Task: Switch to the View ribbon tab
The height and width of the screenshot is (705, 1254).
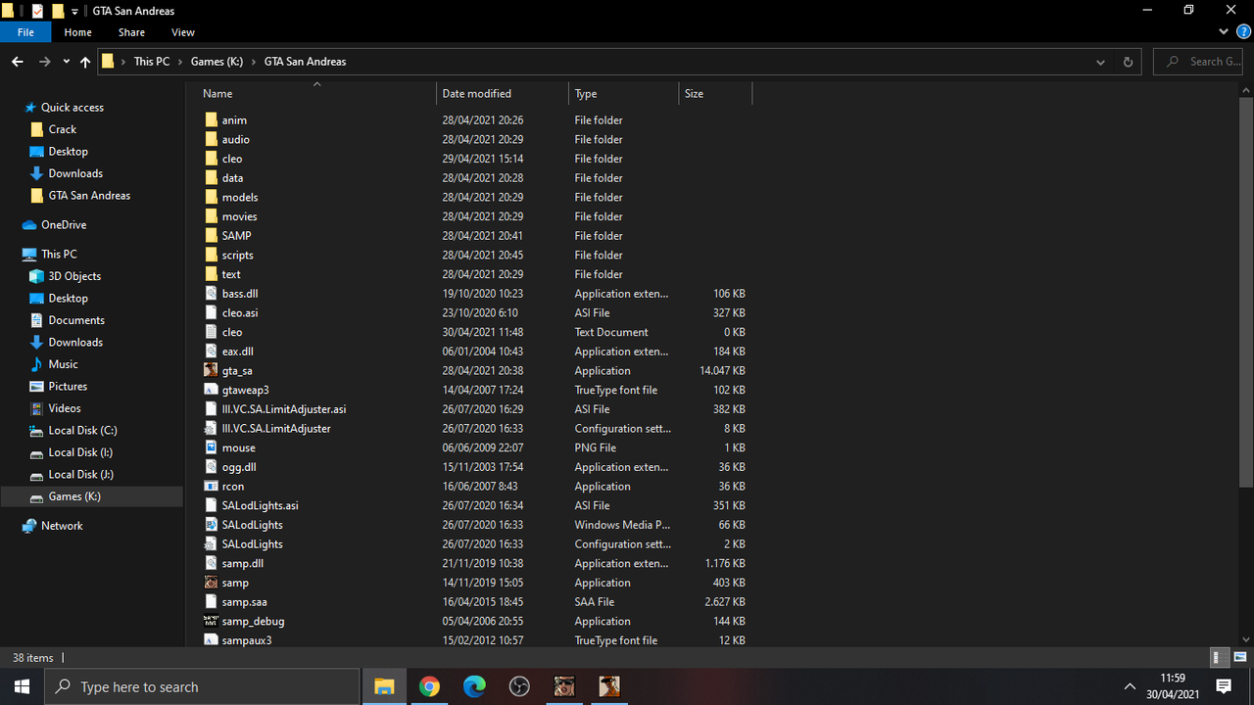Action: tap(183, 32)
